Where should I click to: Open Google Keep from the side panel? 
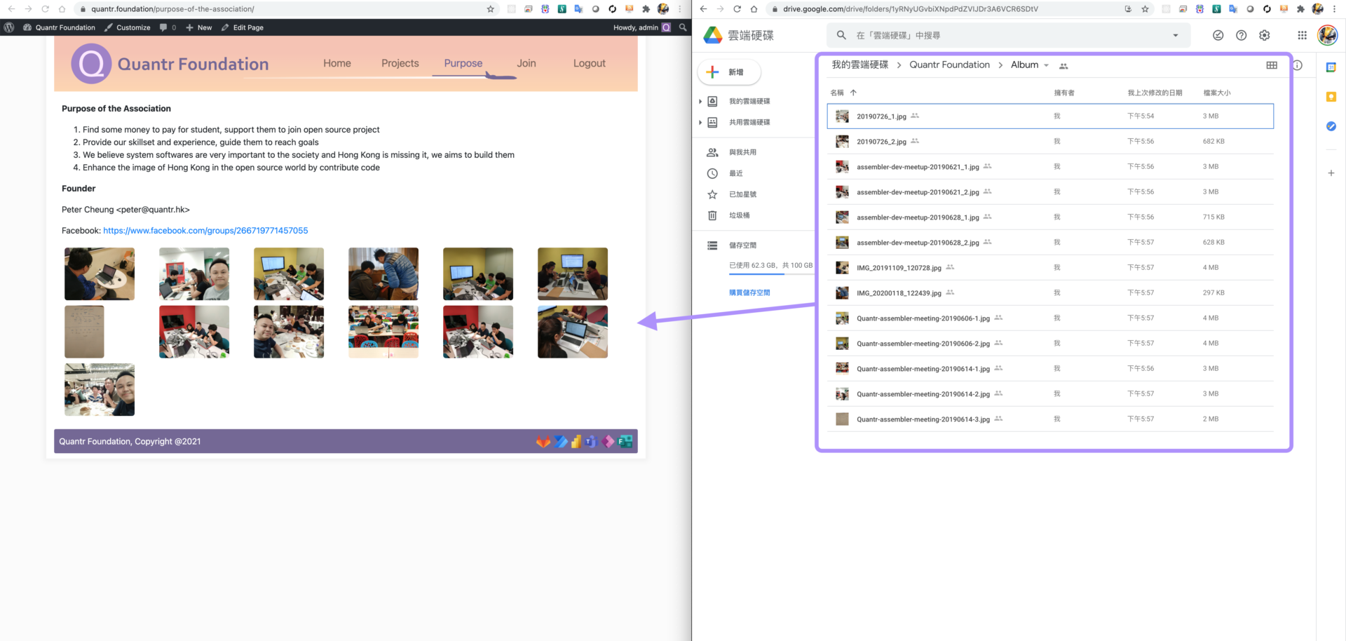point(1331,97)
